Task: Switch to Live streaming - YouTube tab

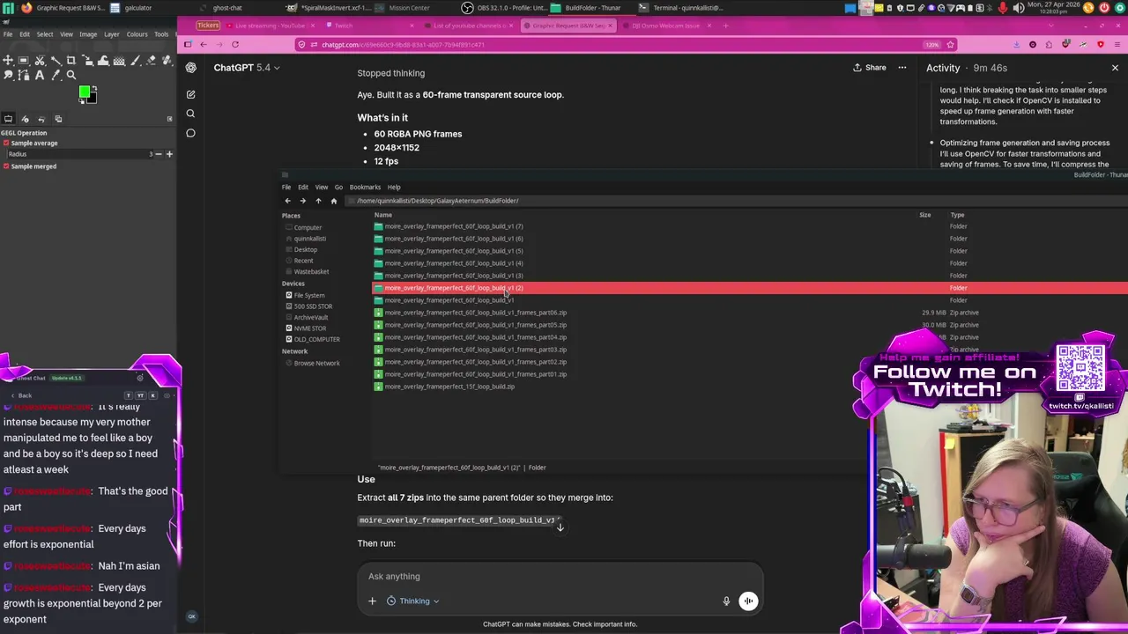Action: point(269,26)
